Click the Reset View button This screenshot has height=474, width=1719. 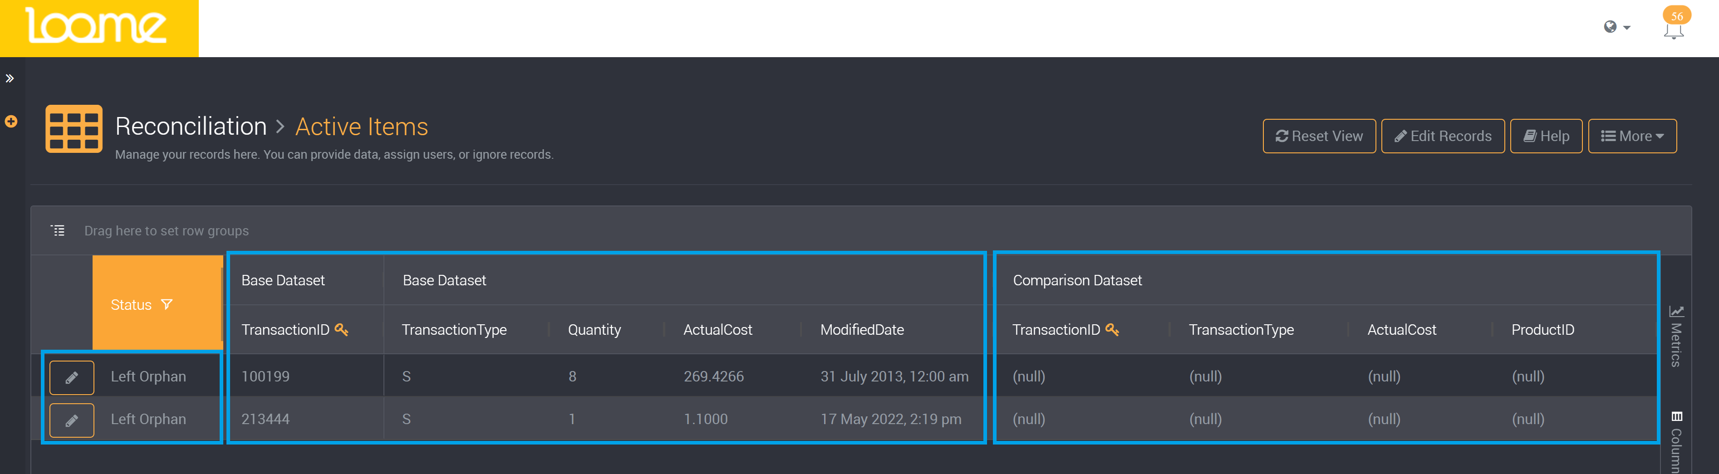pyautogui.click(x=1319, y=136)
